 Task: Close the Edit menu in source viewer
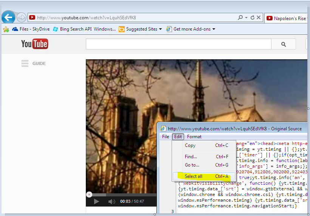178,137
